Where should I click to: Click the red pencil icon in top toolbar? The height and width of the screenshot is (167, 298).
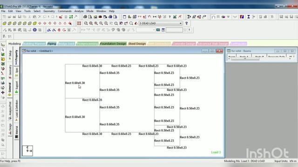click(61, 17)
